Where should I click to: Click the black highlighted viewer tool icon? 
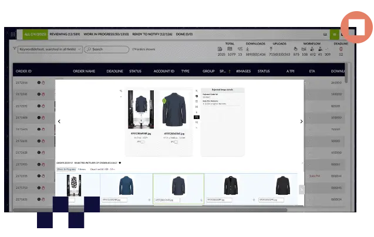pos(197,117)
